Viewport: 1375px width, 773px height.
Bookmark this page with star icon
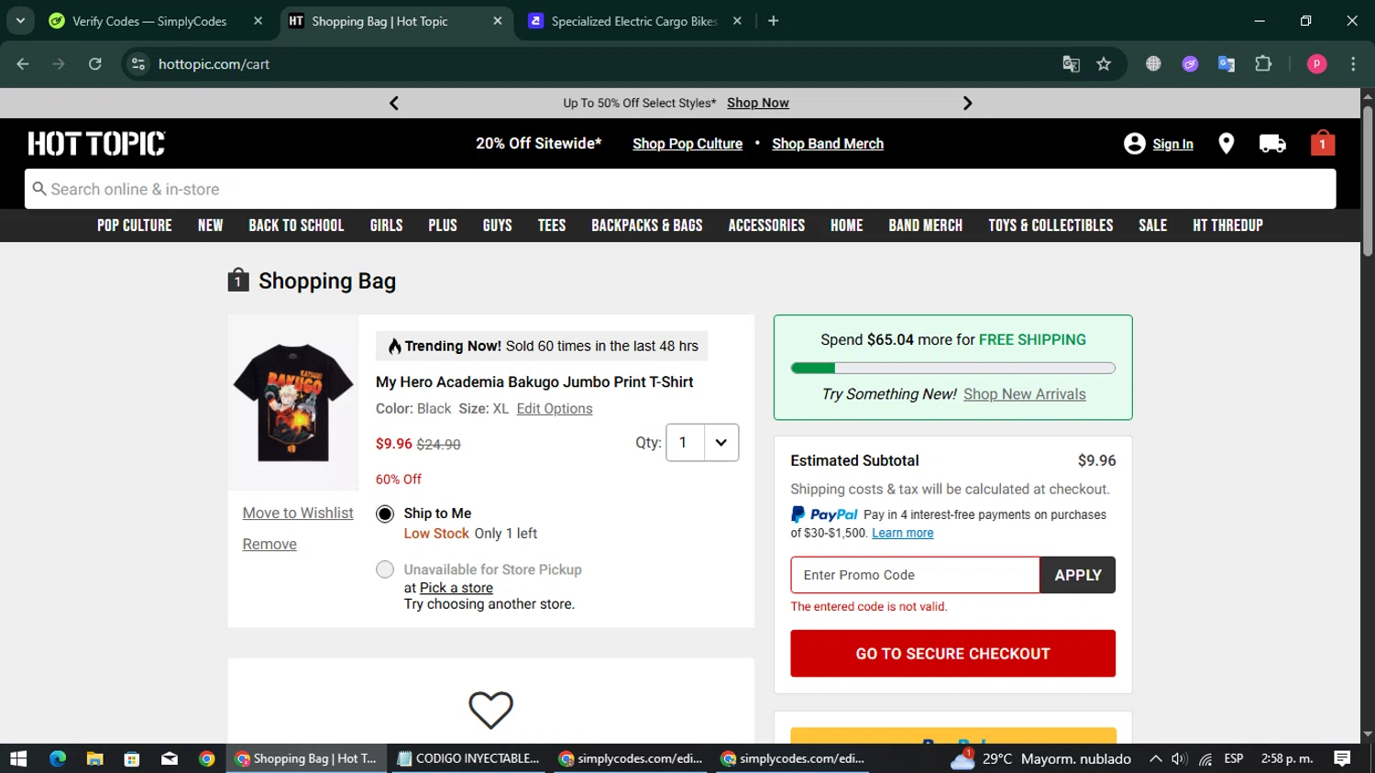pyautogui.click(x=1104, y=64)
